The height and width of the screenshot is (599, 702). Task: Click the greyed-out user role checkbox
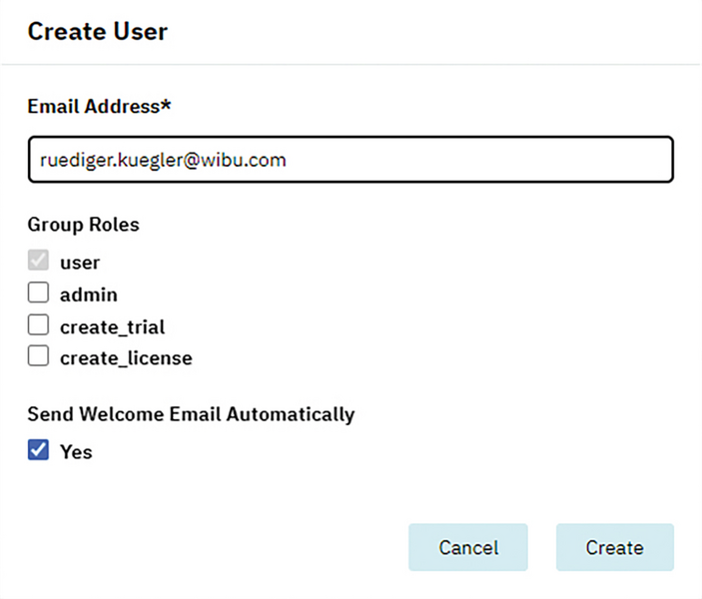tap(38, 261)
